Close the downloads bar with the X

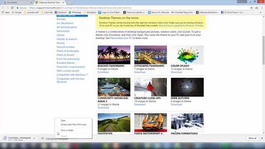[262, 138]
